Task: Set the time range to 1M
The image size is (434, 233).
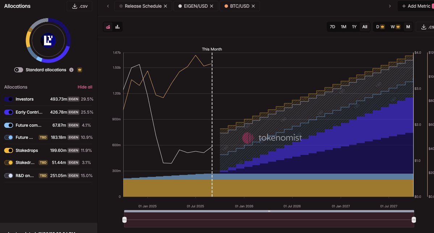Action: (344, 27)
